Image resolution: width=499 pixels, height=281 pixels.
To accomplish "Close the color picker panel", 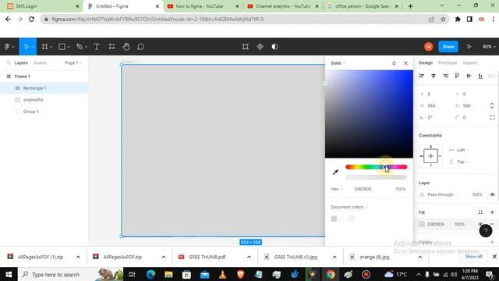I will tap(405, 63).
